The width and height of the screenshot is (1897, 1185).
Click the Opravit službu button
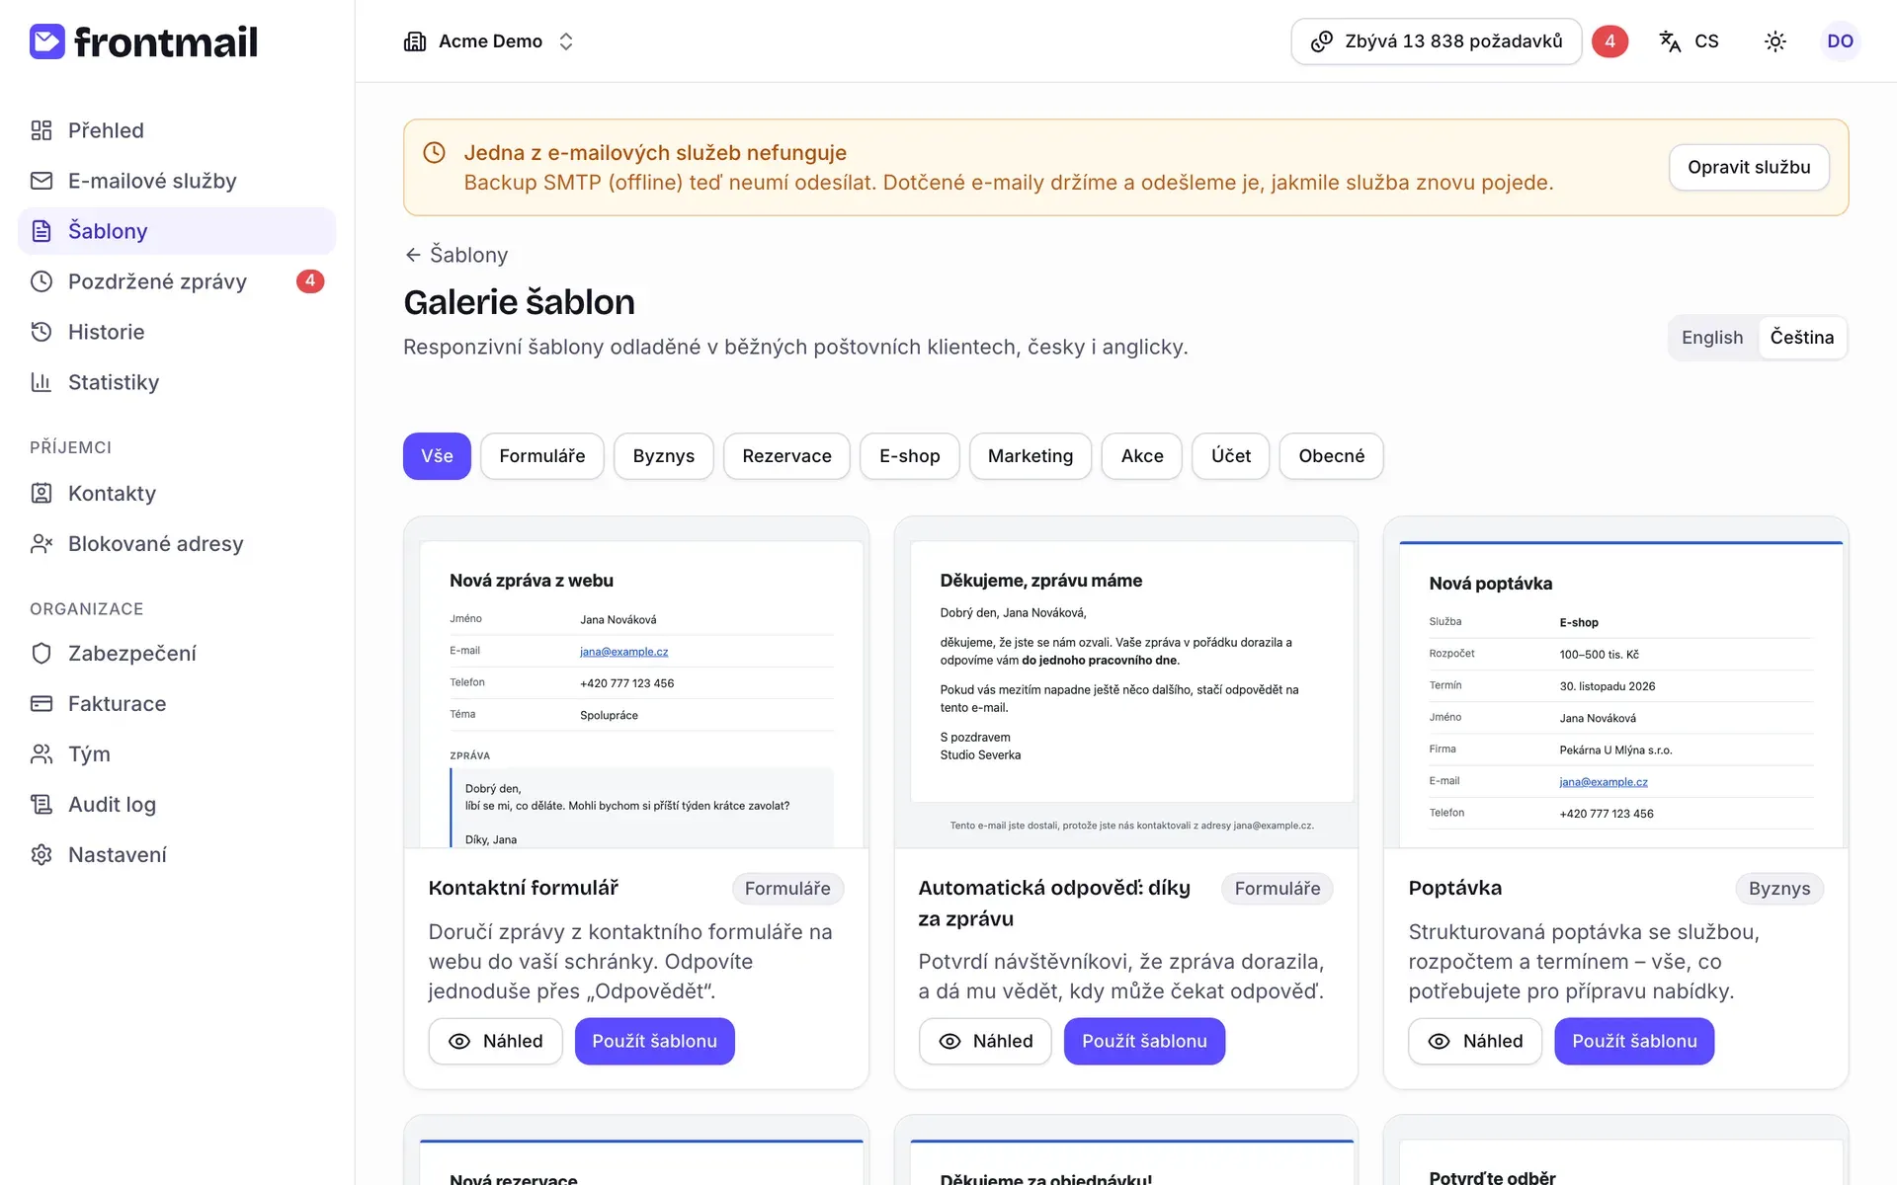[1749, 168]
